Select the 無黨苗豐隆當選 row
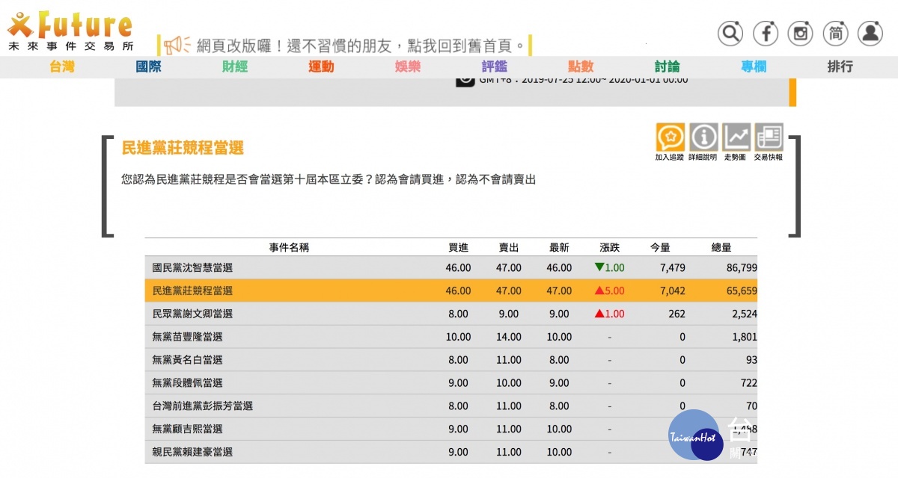898x478 pixels. [x=450, y=337]
